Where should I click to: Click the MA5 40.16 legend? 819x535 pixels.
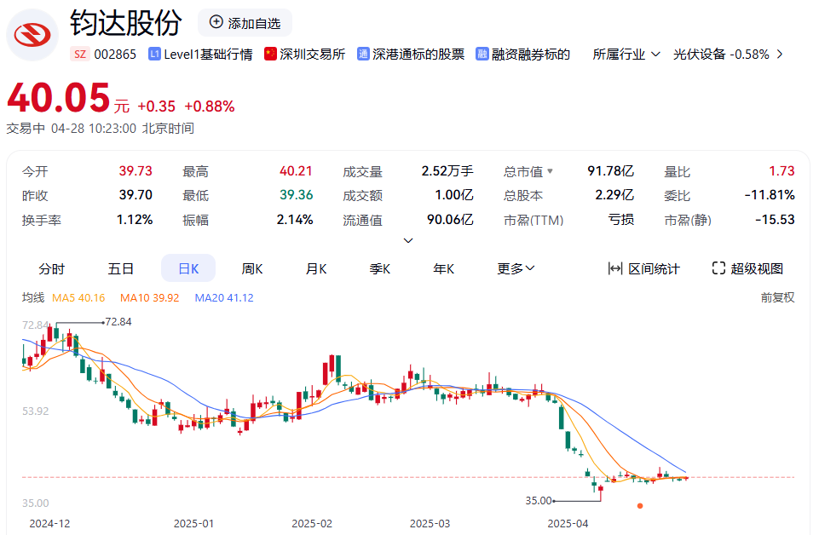tap(78, 297)
